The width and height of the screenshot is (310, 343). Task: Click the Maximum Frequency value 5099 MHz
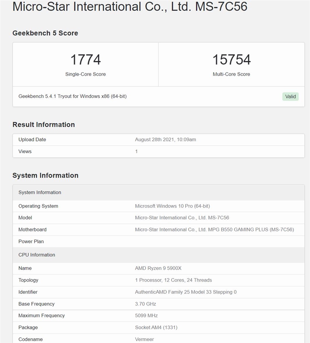pos(146,316)
